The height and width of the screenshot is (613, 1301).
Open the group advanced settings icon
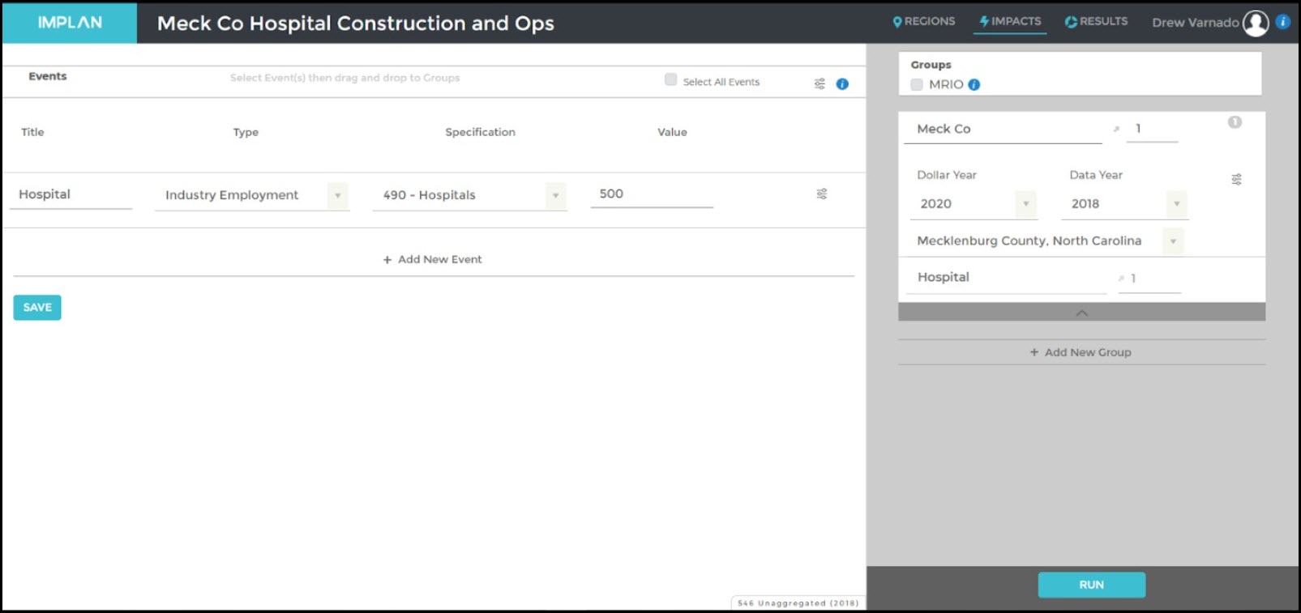(x=1236, y=179)
